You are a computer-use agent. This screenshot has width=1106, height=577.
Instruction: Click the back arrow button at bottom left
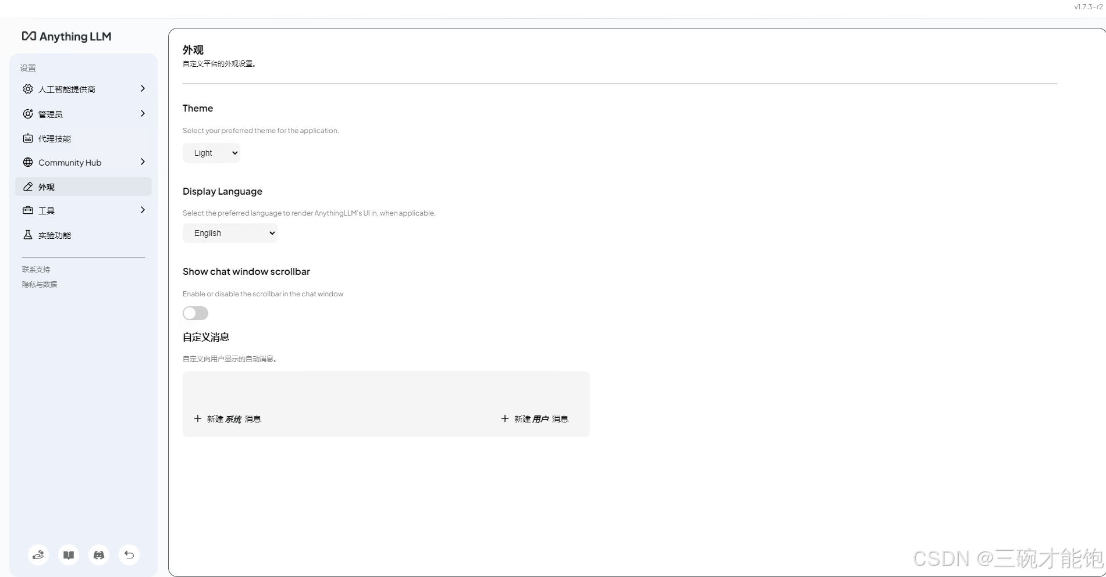tap(129, 555)
